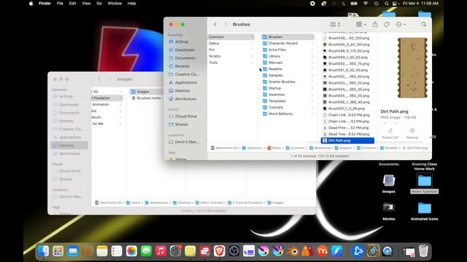This screenshot has width=467, height=262.
Task: Click the Tags icon in Brushes toolbar
Action: click(387, 24)
